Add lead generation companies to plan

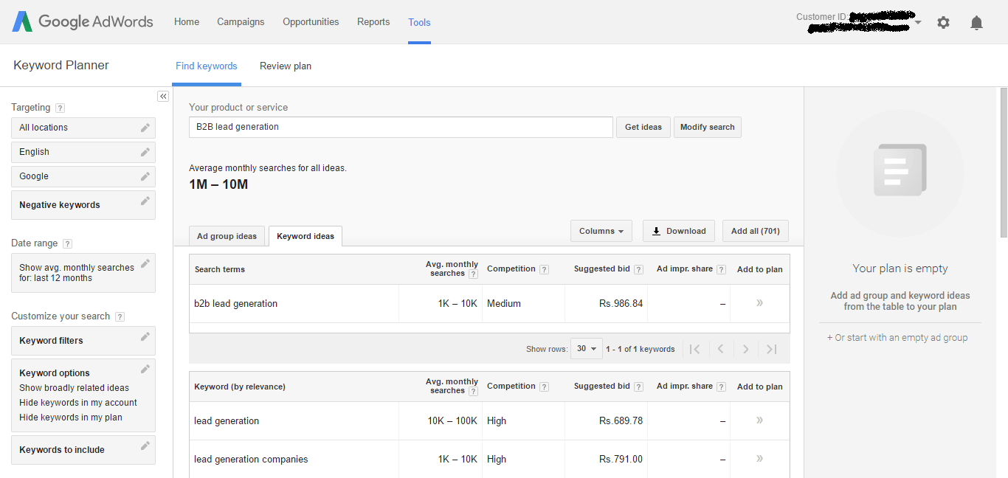click(759, 459)
